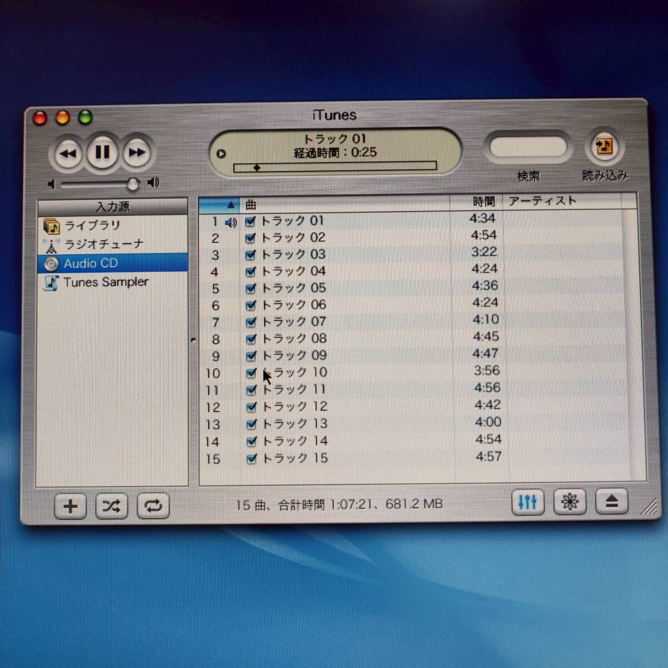This screenshot has height=668, width=668.
Task: Click the 4:10 duration of track 07
Action: [485, 320]
